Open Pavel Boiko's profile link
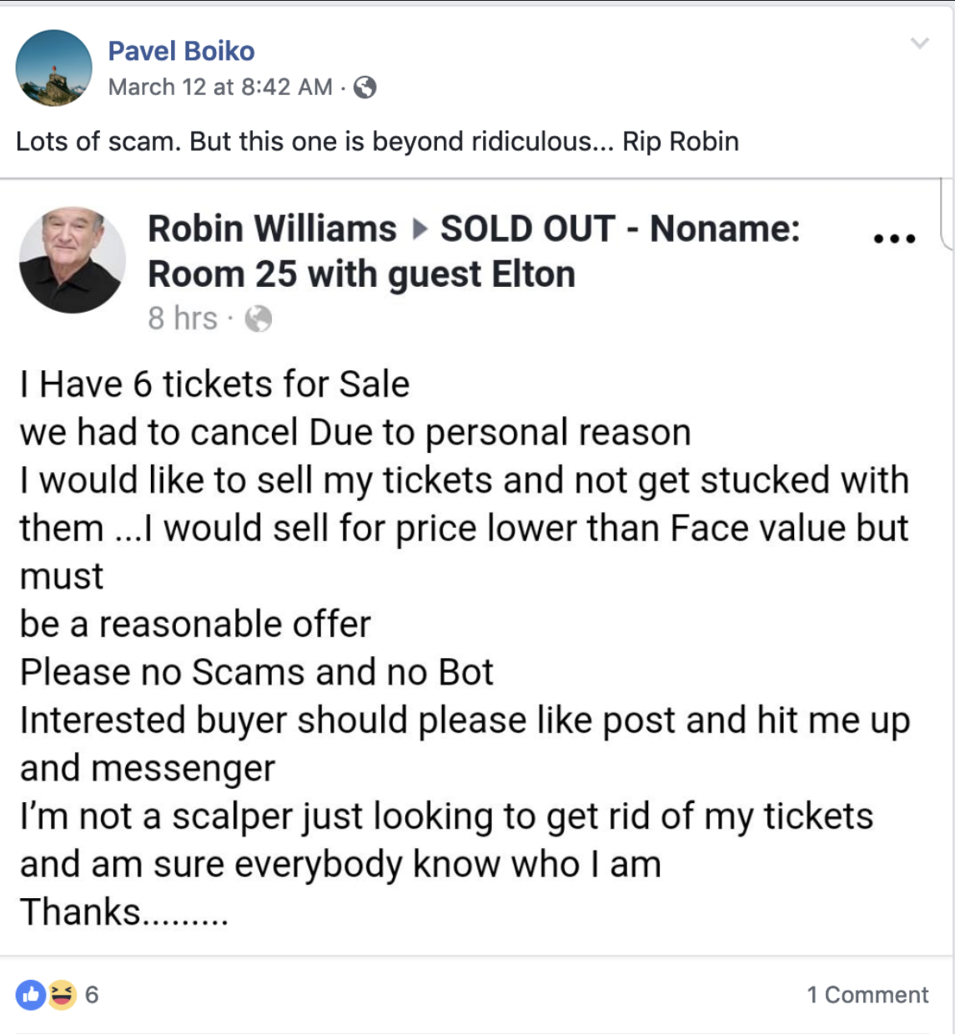Screen dimensions: 955x1034 click(x=183, y=50)
